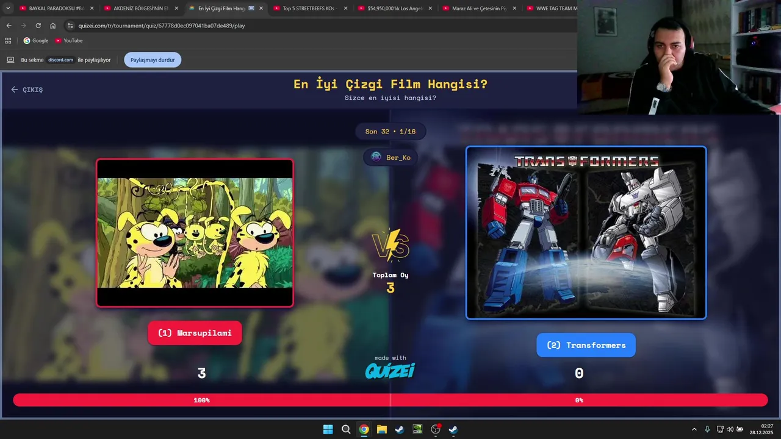Viewport: 781px width, 439px height.
Task: Open the first Steam taskbar icon
Action: point(399,429)
